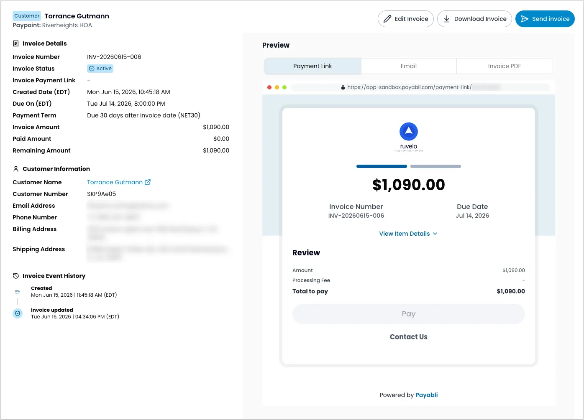
Task: Click the Edit Invoice button
Action: [x=405, y=19]
